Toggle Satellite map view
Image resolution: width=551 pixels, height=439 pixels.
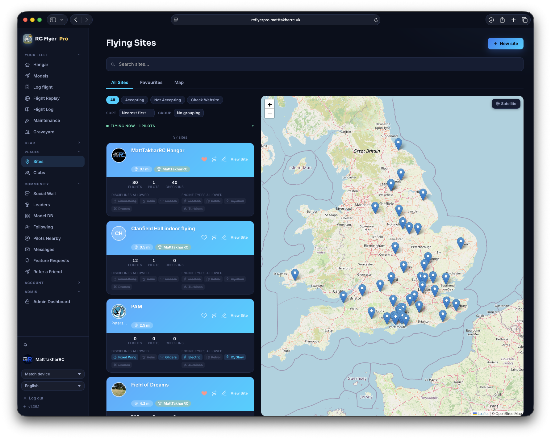tap(506, 104)
